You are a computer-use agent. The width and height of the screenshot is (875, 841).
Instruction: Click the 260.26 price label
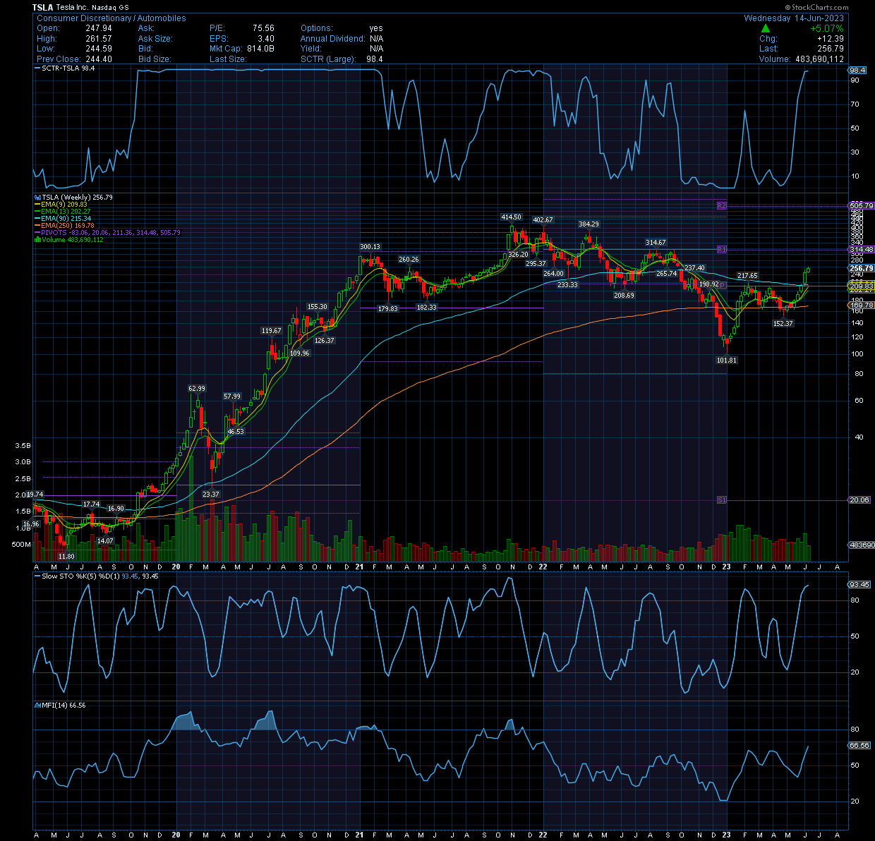coord(409,260)
